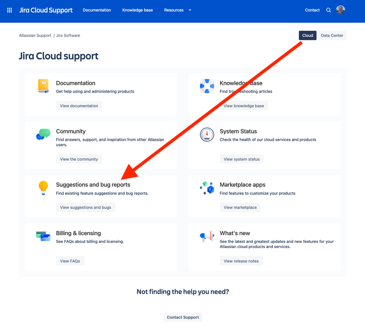Click the Documentation card heading
The image size is (365, 327).
(76, 83)
